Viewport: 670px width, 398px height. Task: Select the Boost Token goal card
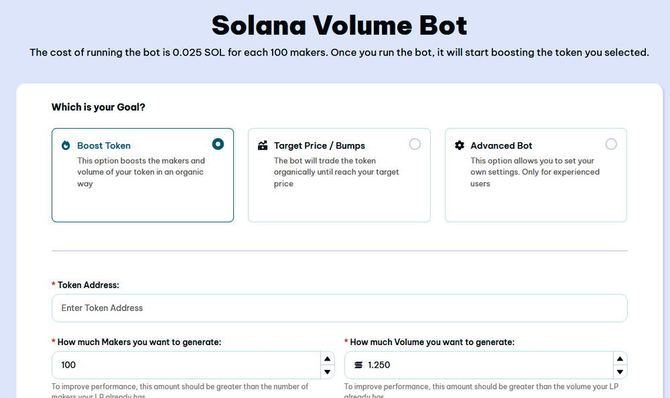coord(143,175)
